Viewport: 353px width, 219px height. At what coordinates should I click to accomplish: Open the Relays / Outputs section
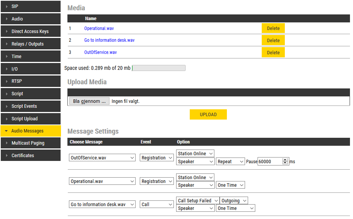[x=30, y=44]
